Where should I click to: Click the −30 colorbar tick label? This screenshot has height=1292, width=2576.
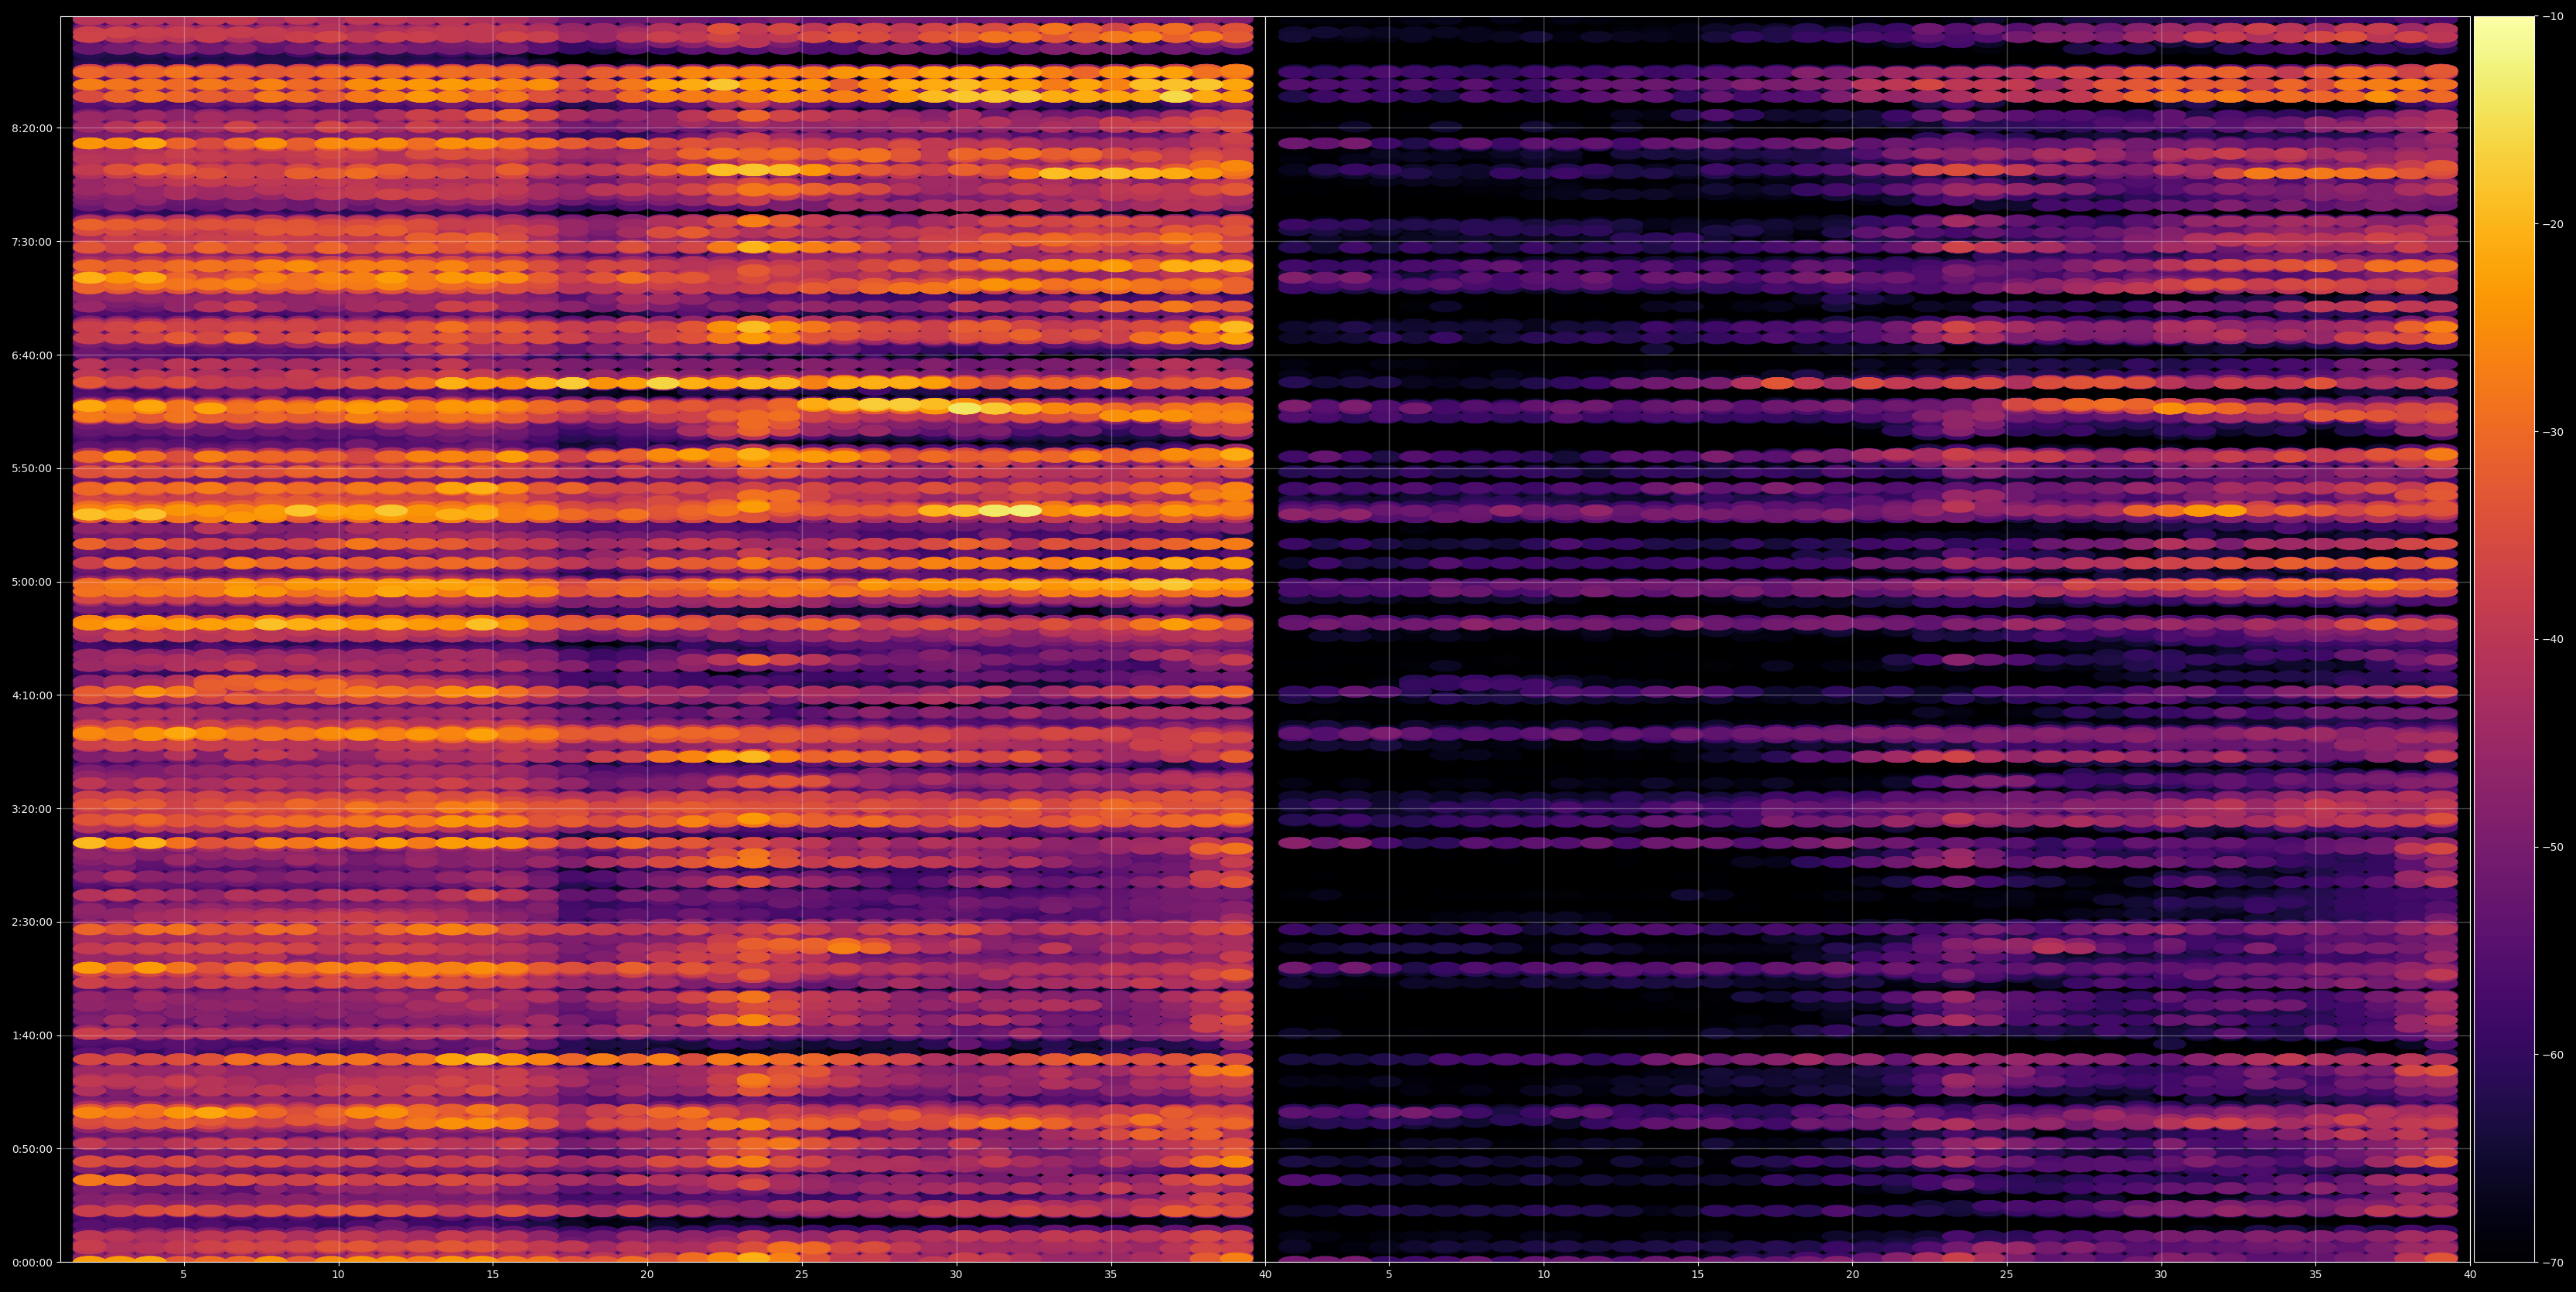2552,432
